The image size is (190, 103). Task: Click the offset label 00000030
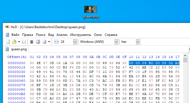[17, 72]
